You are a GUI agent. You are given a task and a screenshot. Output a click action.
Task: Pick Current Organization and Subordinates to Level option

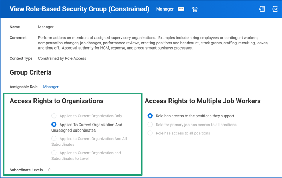[54, 153]
